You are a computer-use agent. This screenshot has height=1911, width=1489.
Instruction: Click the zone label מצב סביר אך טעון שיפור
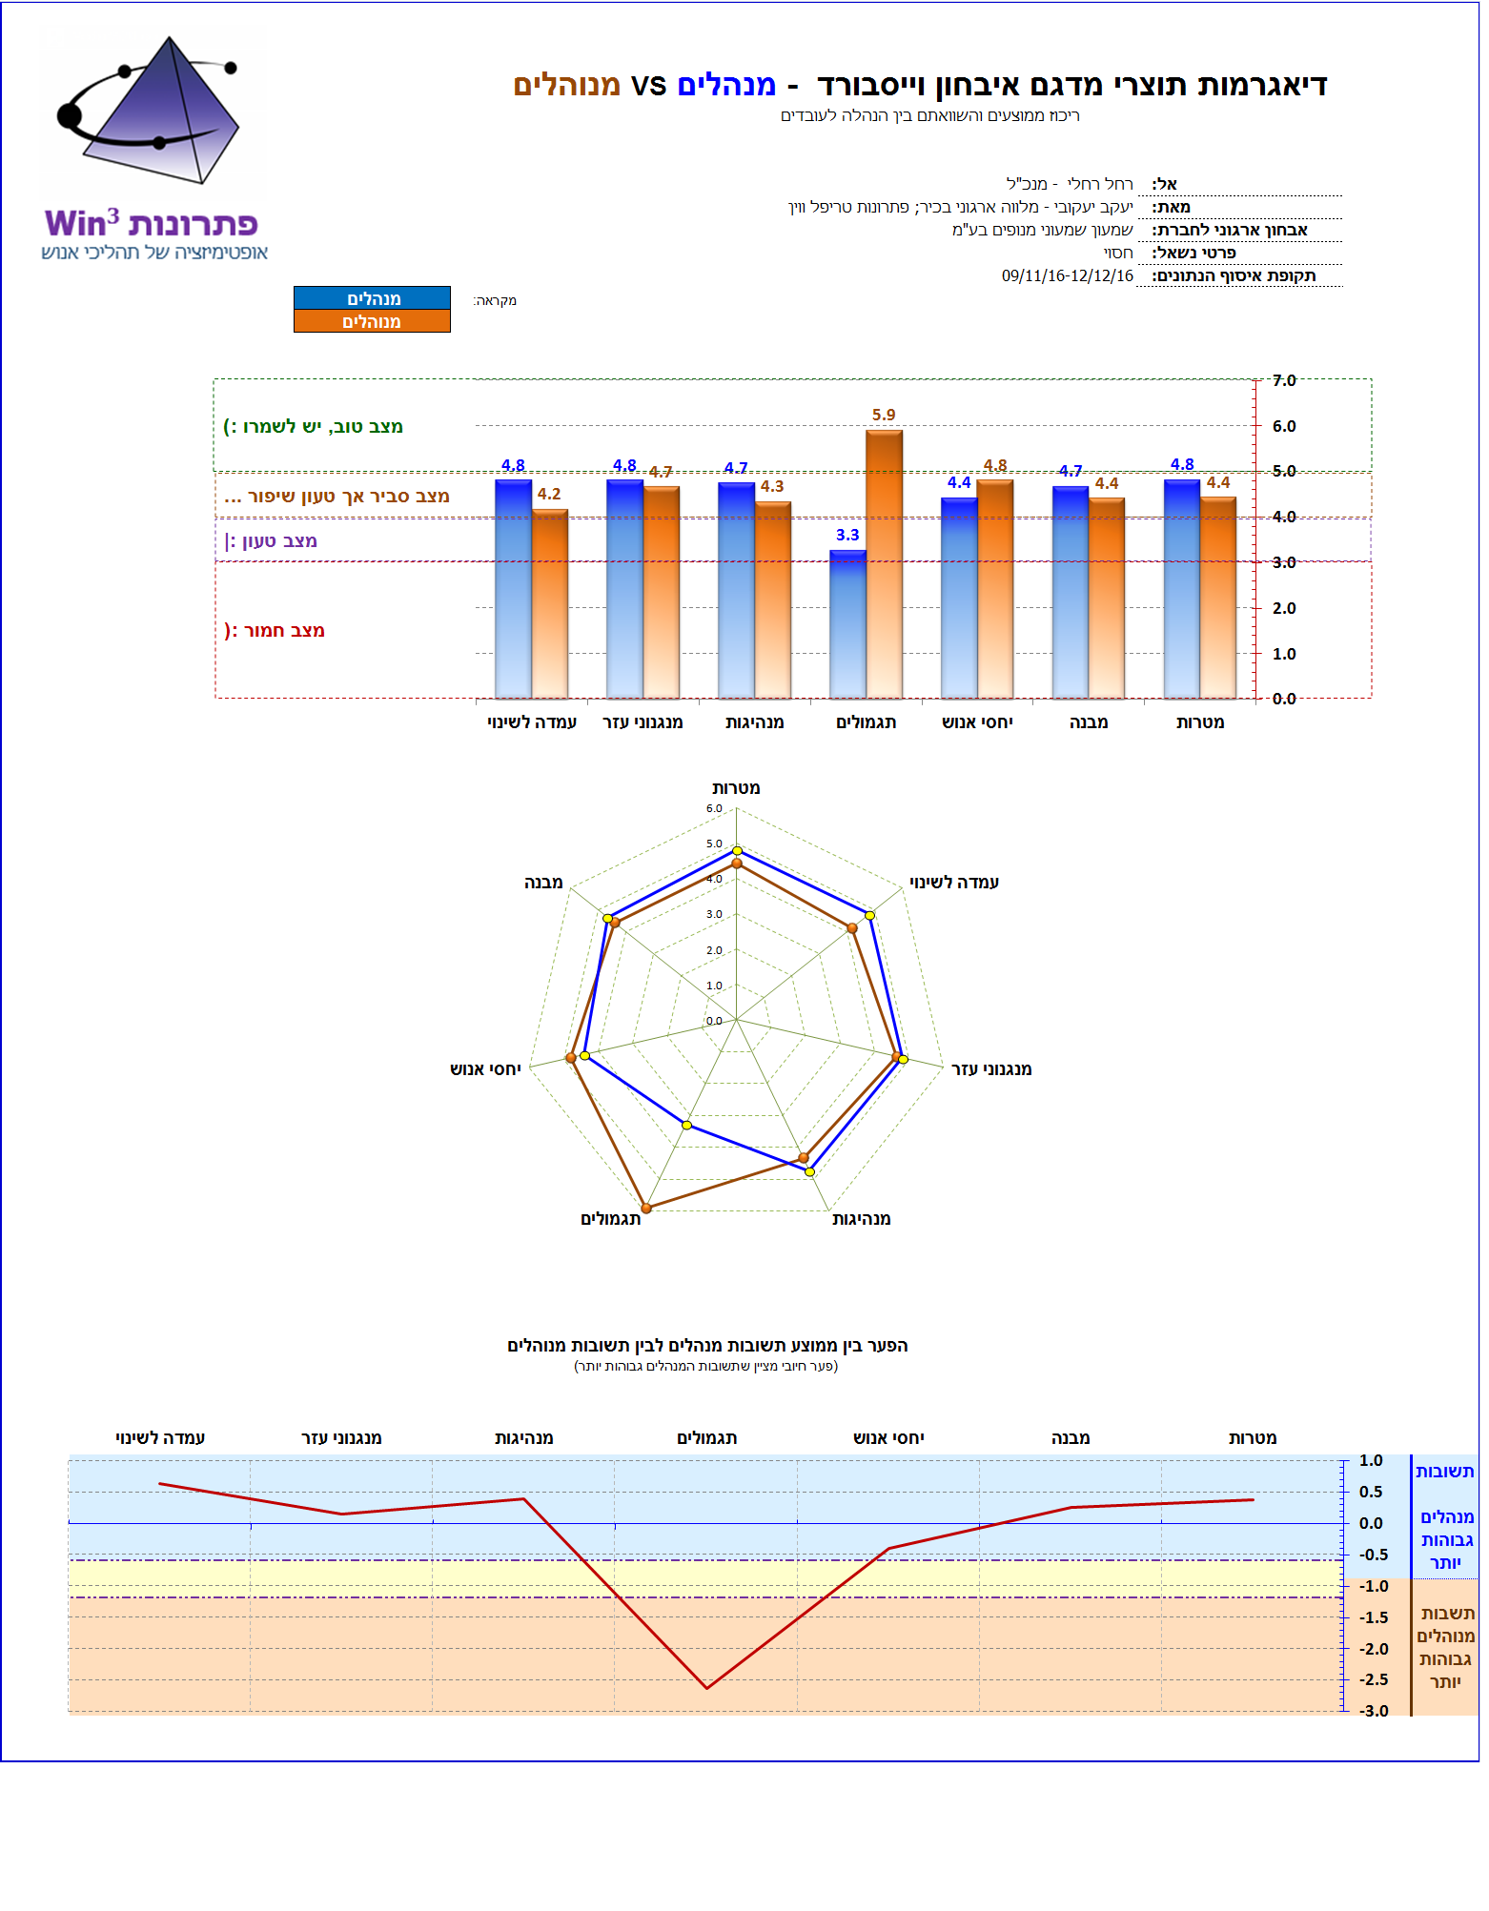(x=337, y=496)
